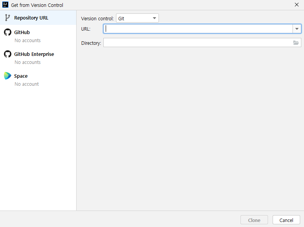Click the Space logo icon

[x=8, y=76]
